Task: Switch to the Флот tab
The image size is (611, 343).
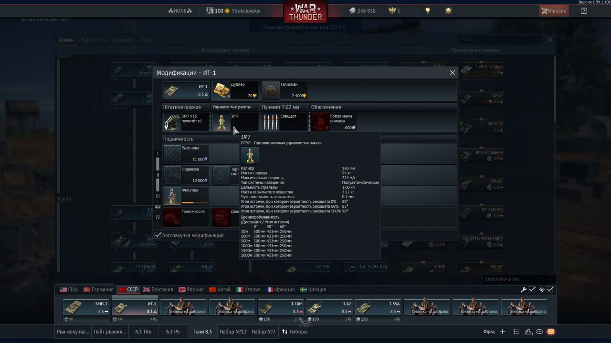Action: point(147,40)
